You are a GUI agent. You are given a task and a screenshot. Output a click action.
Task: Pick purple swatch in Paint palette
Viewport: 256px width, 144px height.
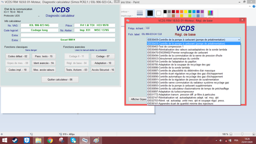coord(202,12)
